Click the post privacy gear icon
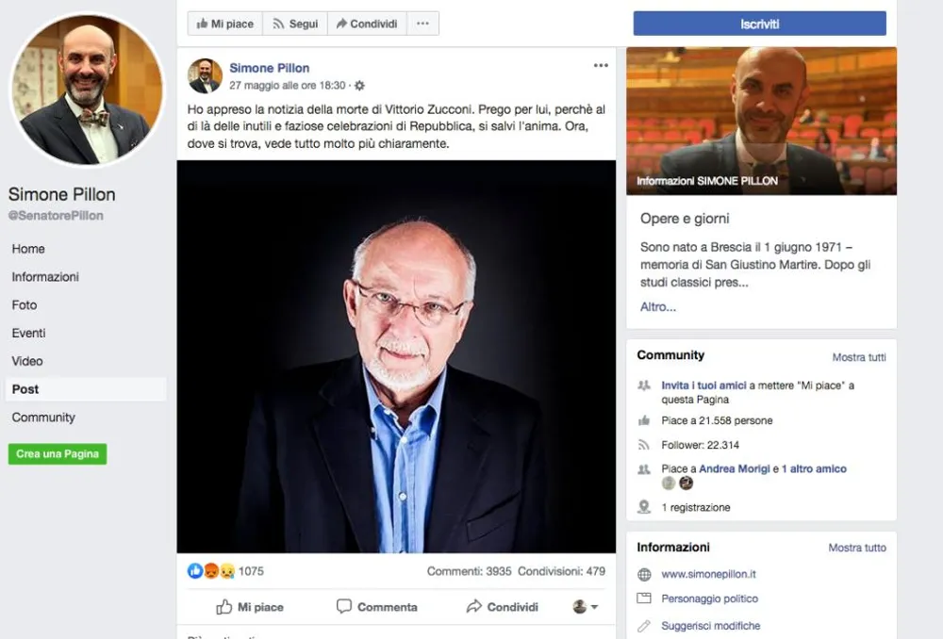Image resolution: width=943 pixels, height=639 pixels. point(359,85)
